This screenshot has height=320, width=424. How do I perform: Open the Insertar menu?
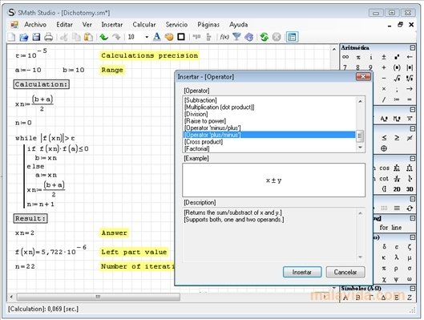[x=112, y=24]
